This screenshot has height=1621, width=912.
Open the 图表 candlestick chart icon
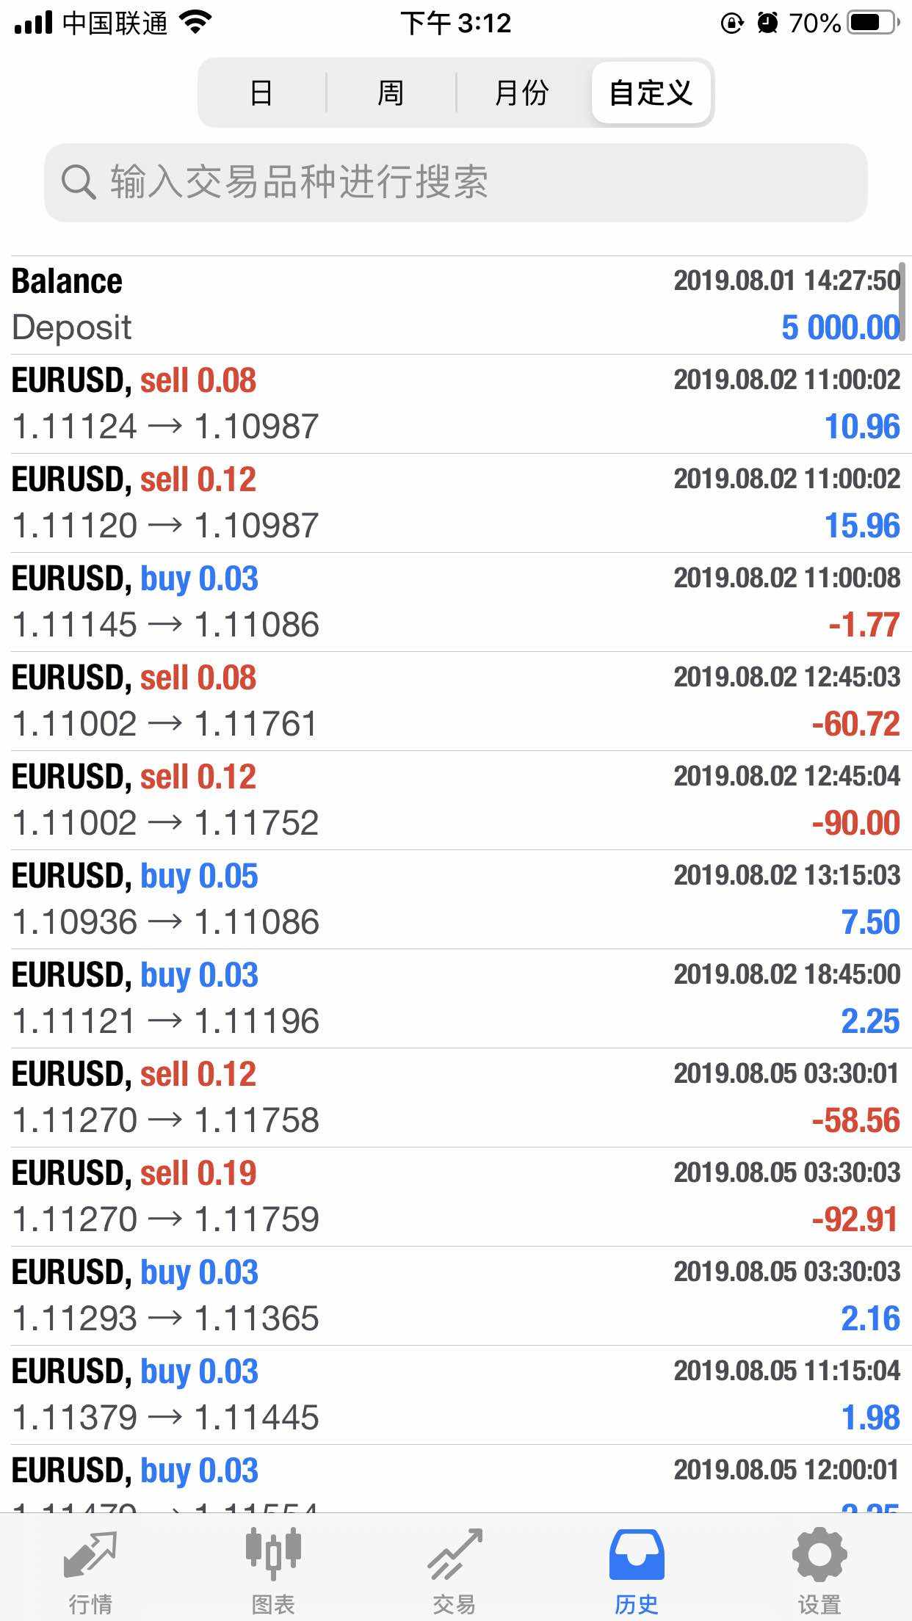click(273, 1555)
